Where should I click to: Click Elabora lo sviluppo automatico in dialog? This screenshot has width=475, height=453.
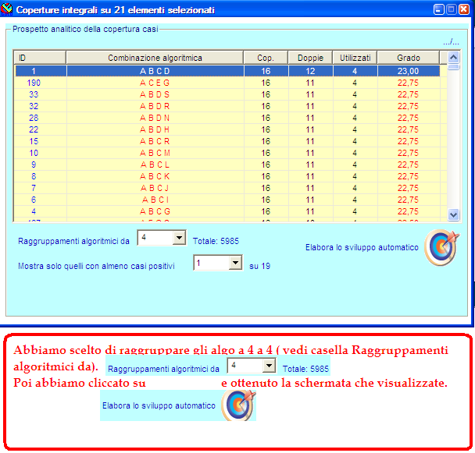point(362,247)
